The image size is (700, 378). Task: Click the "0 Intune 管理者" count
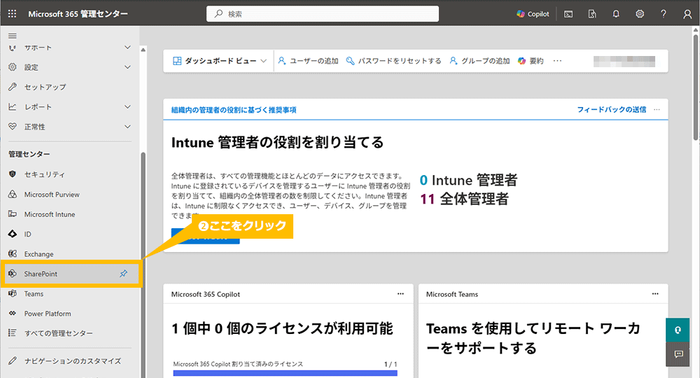[468, 180]
